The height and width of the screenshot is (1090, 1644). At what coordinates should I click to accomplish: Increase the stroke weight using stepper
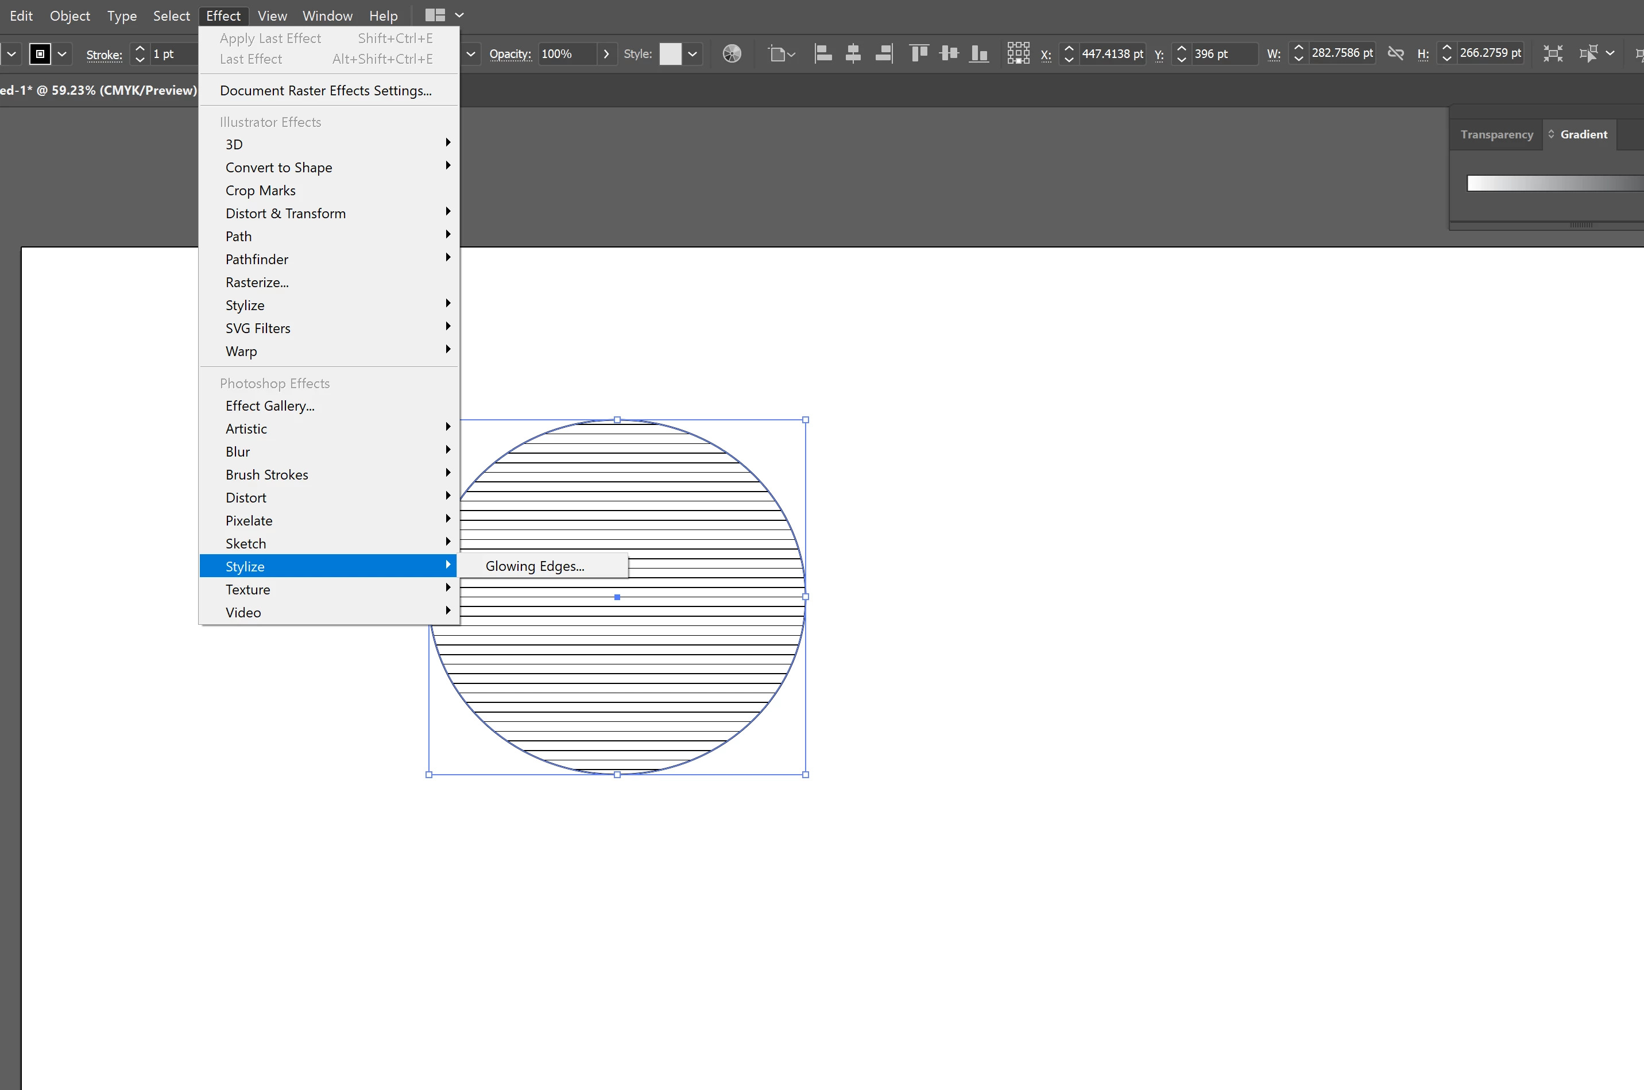[140, 48]
